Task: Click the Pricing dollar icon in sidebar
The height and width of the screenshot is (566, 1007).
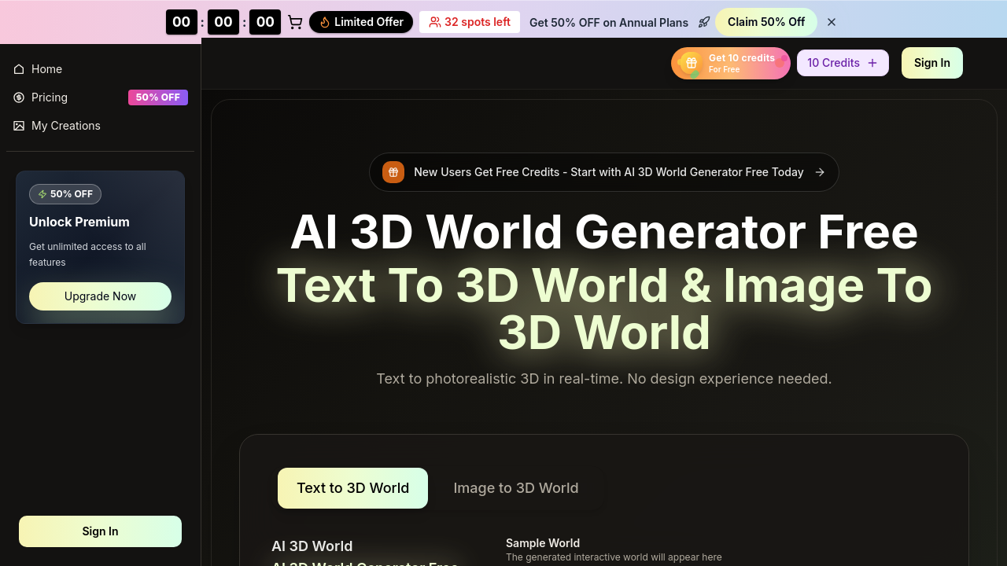Action: 19,97
